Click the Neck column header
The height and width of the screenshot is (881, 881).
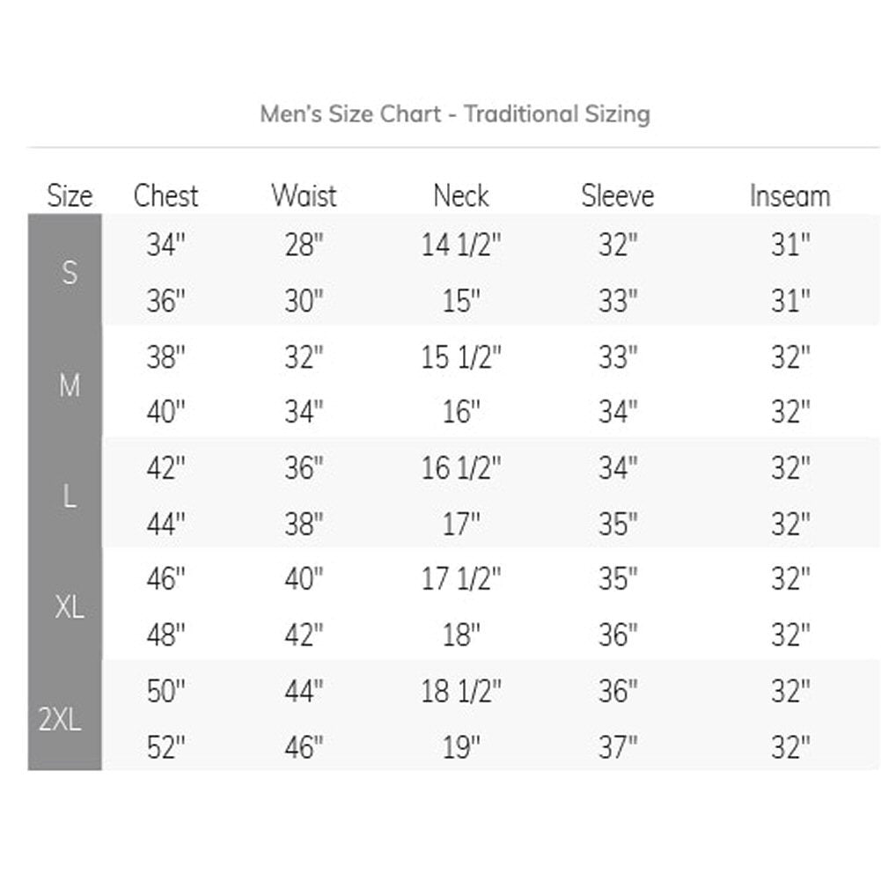[x=460, y=195]
